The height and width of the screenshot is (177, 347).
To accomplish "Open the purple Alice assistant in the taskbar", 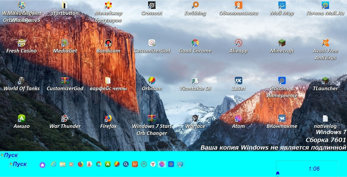I will click(42, 165).
